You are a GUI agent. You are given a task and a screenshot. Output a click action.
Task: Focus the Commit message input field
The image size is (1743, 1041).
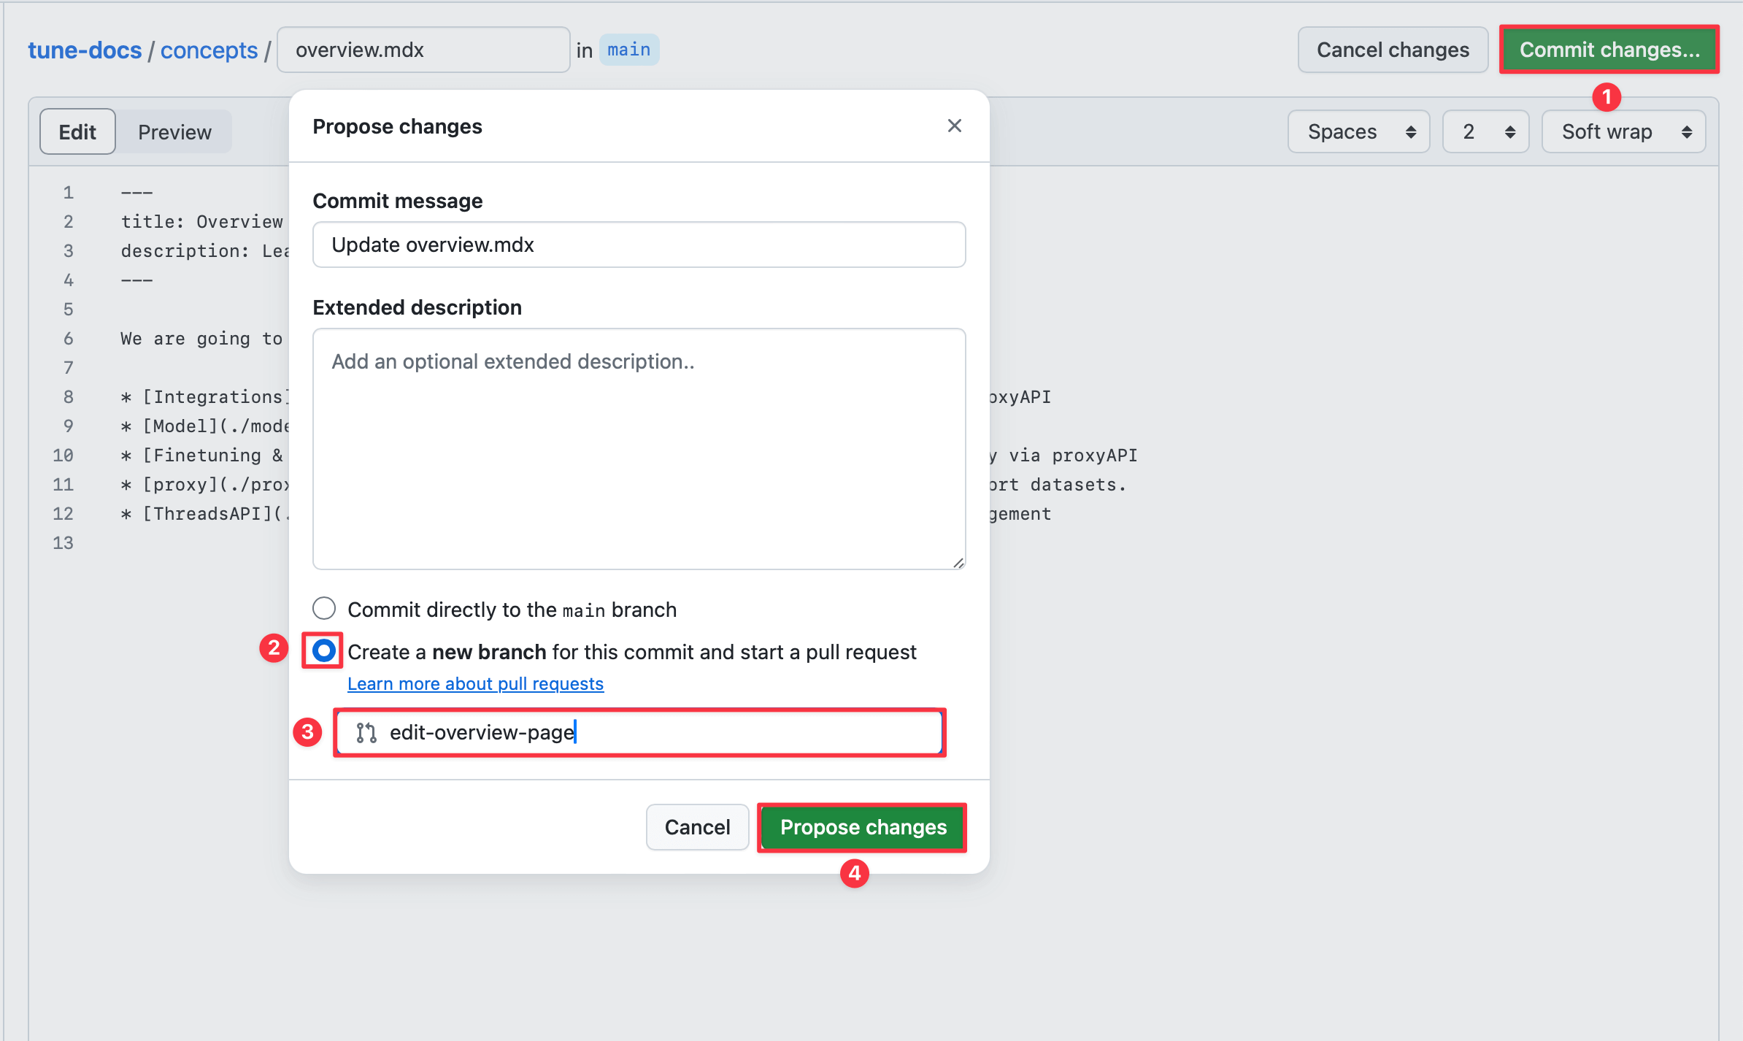click(639, 245)
